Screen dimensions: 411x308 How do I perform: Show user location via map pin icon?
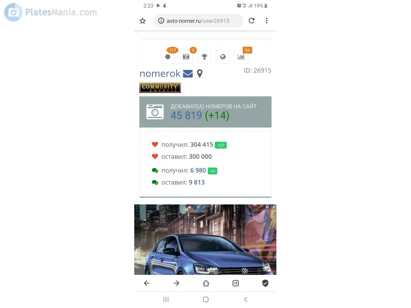click(200, 74)
